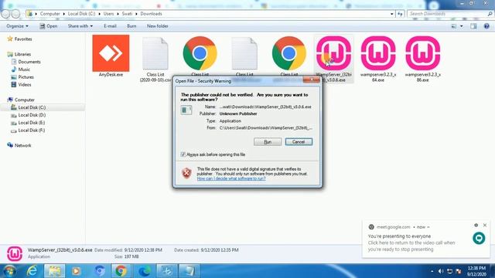
Task: Open Microsoft Edge from the taskbar
Action: [145, 271]
